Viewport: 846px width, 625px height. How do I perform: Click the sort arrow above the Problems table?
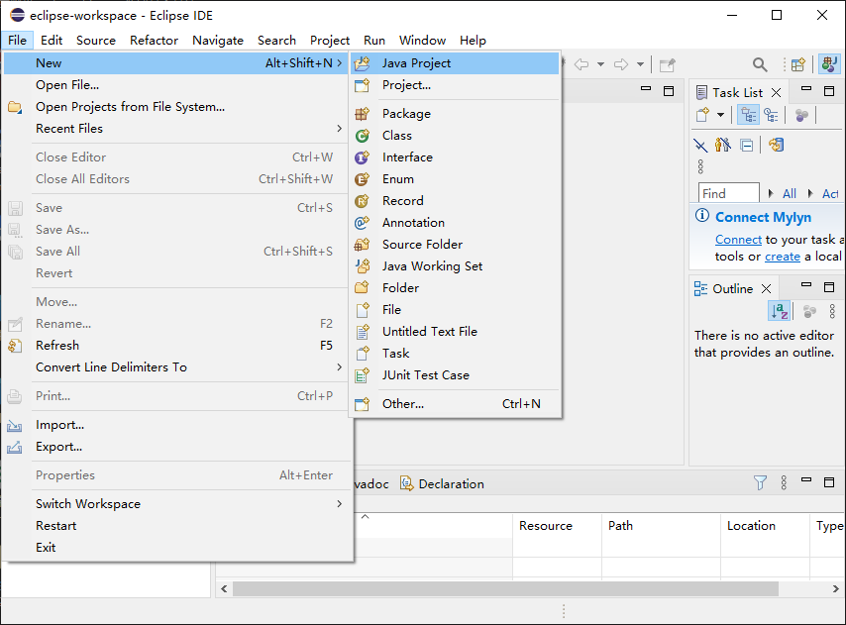366,517
